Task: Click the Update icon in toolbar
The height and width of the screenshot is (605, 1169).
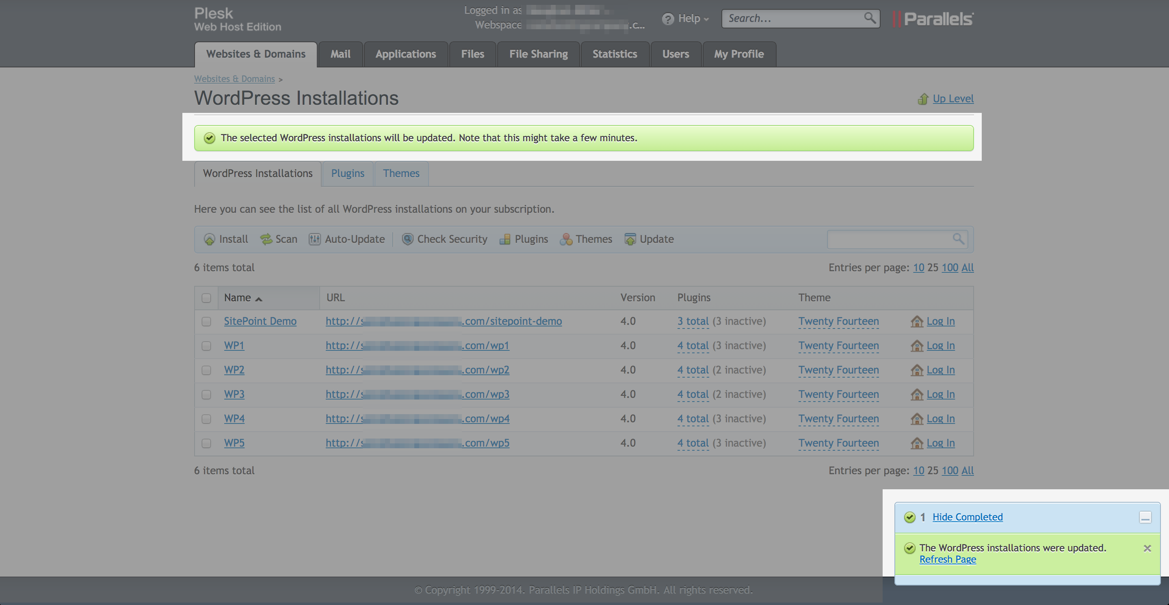Action: [630, 239]
